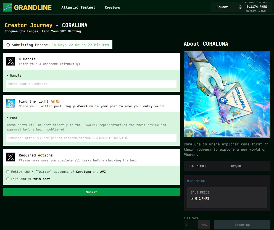
Task: Check the Like and RT this post box
Action: tap(8, 179)
